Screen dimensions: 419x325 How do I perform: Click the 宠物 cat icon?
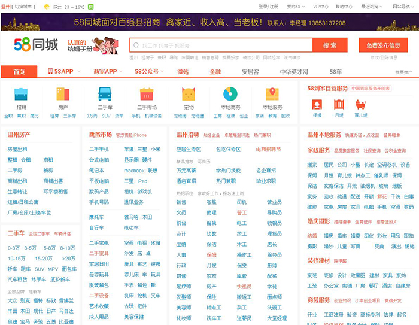pyautogui.click(x=188, y=95)
